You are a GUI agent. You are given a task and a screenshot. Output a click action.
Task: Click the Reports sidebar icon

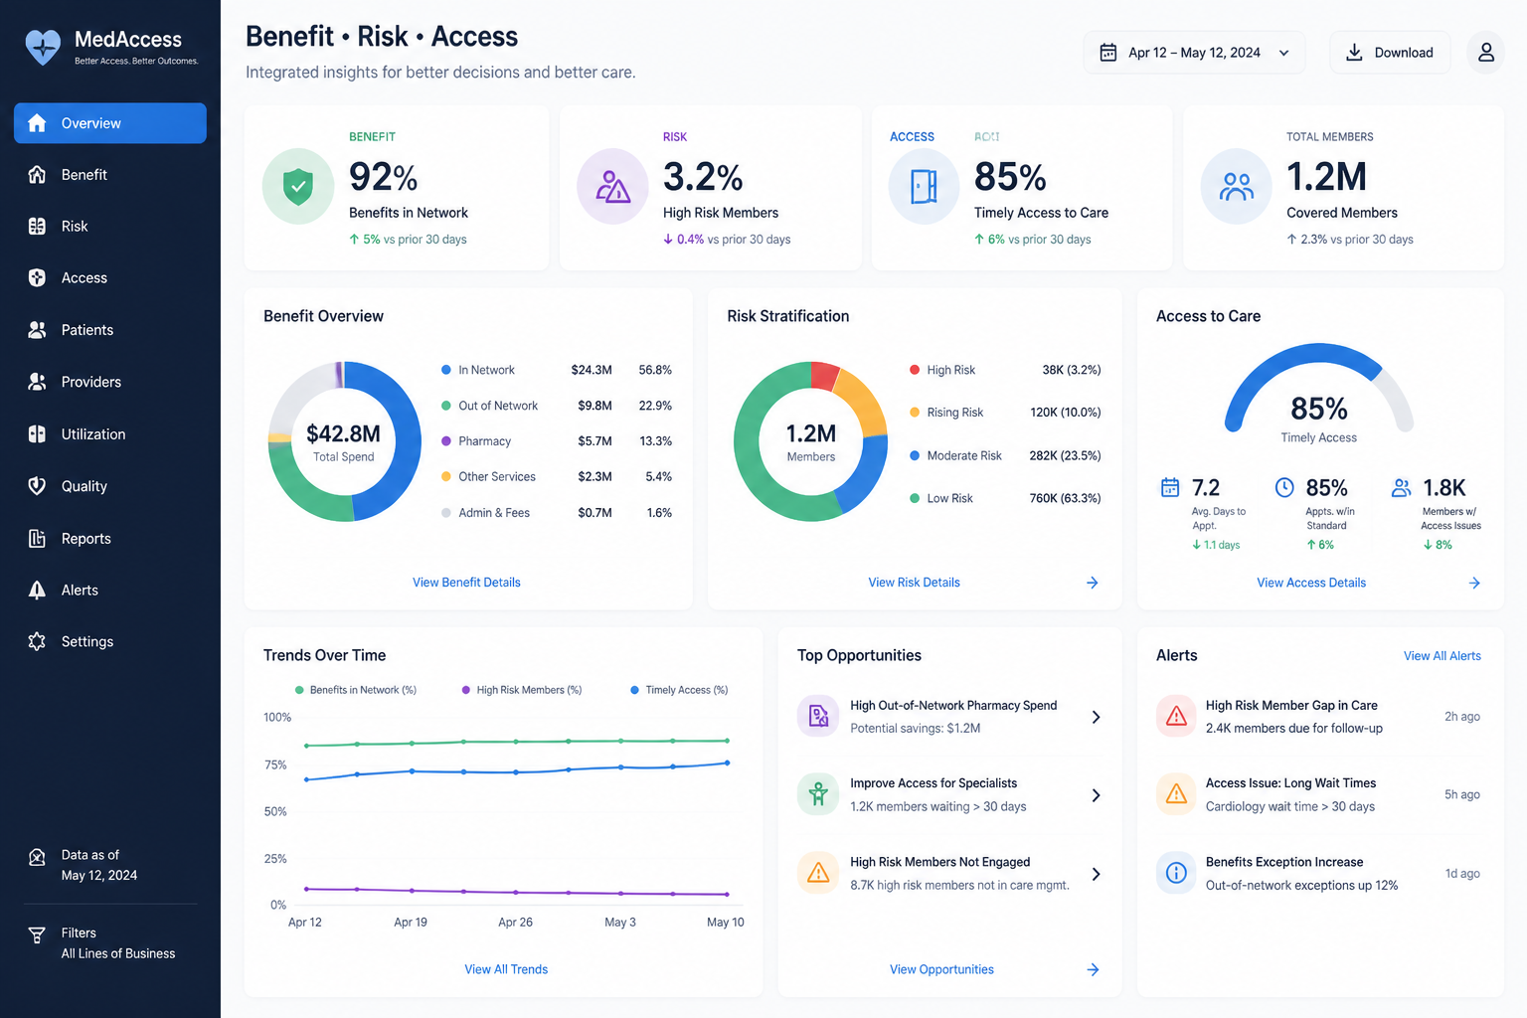[x=37, y=539]
